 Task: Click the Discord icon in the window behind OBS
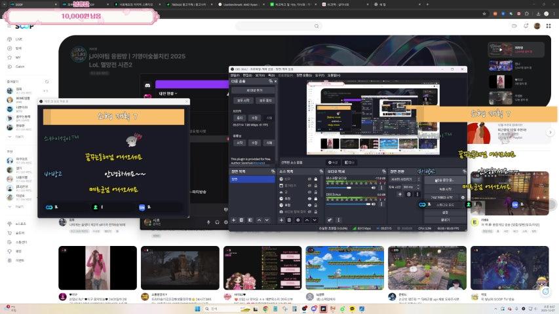(x=147, y=86)
